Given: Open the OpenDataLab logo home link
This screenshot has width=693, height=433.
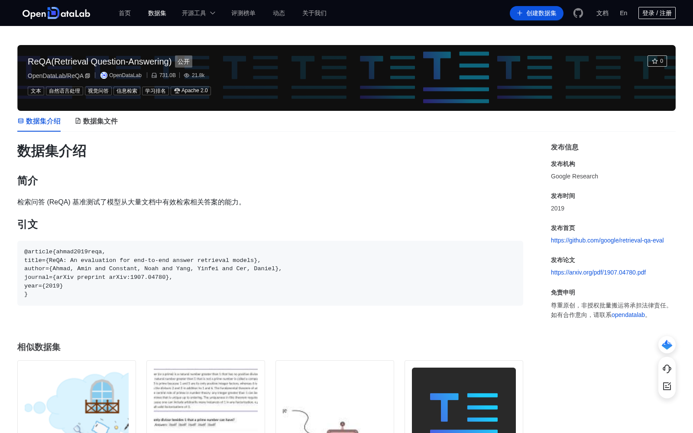Looking at the screenshot, I should (x=56, y=13).
